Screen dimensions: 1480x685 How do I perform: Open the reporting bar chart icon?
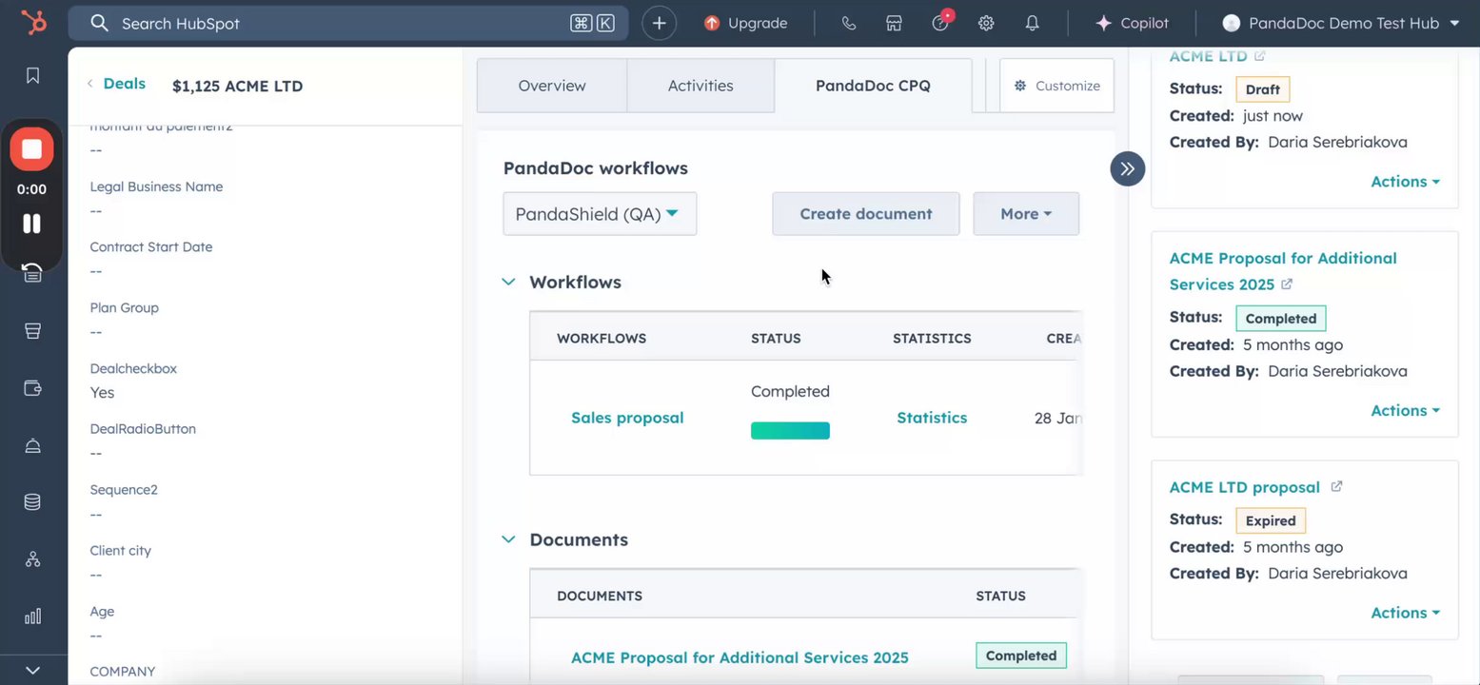click(32, 616)
